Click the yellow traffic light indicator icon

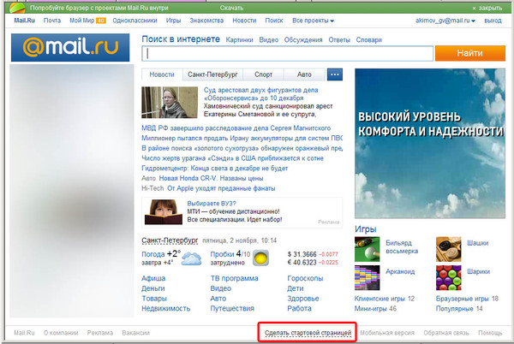click(x=261, y=258)
